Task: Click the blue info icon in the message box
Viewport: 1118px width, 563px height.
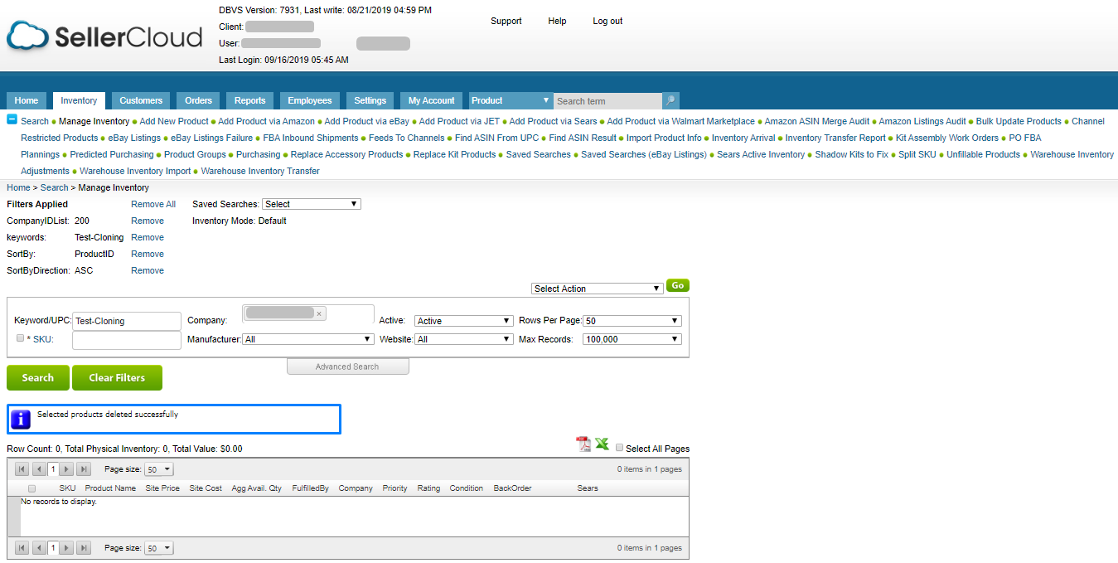Action: 21,419
